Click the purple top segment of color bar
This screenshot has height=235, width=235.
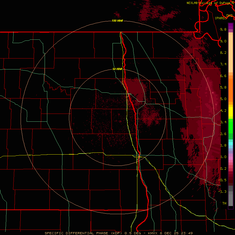pos(231,26)
